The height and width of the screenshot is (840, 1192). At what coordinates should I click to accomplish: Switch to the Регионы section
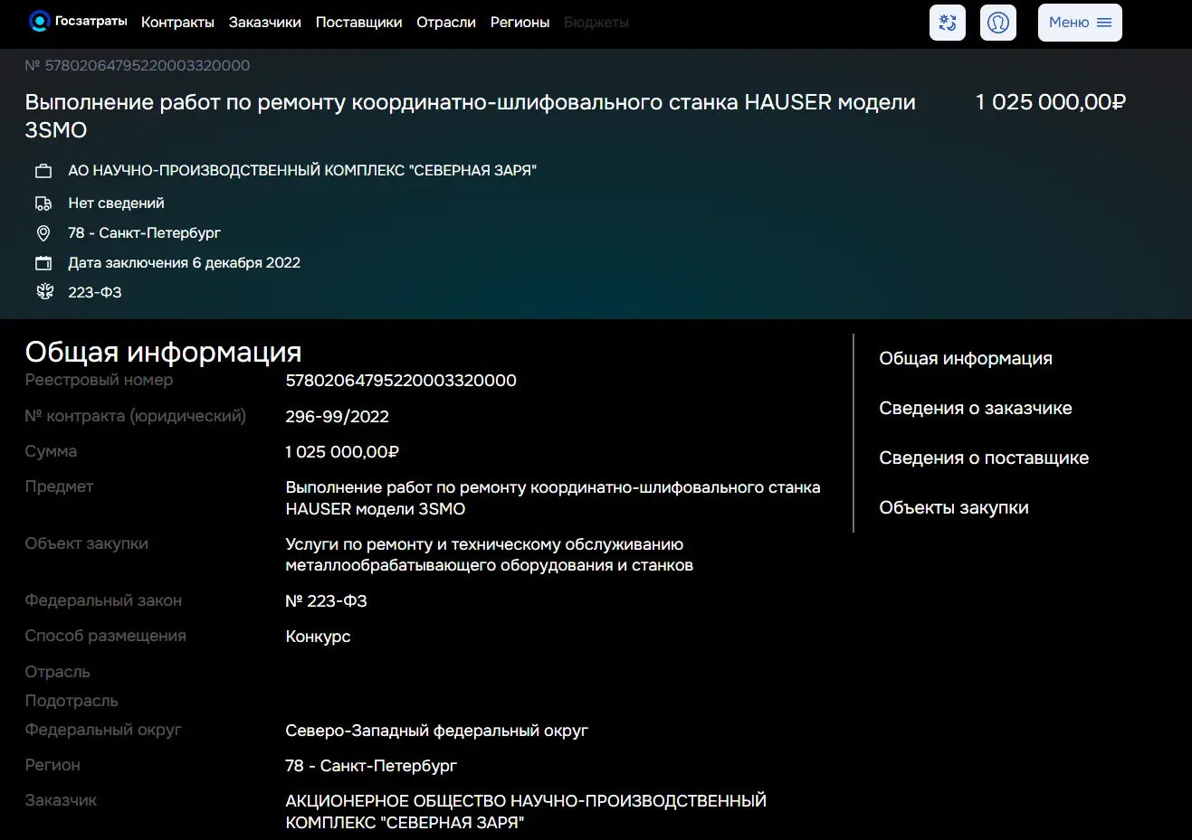pos(520,23)
